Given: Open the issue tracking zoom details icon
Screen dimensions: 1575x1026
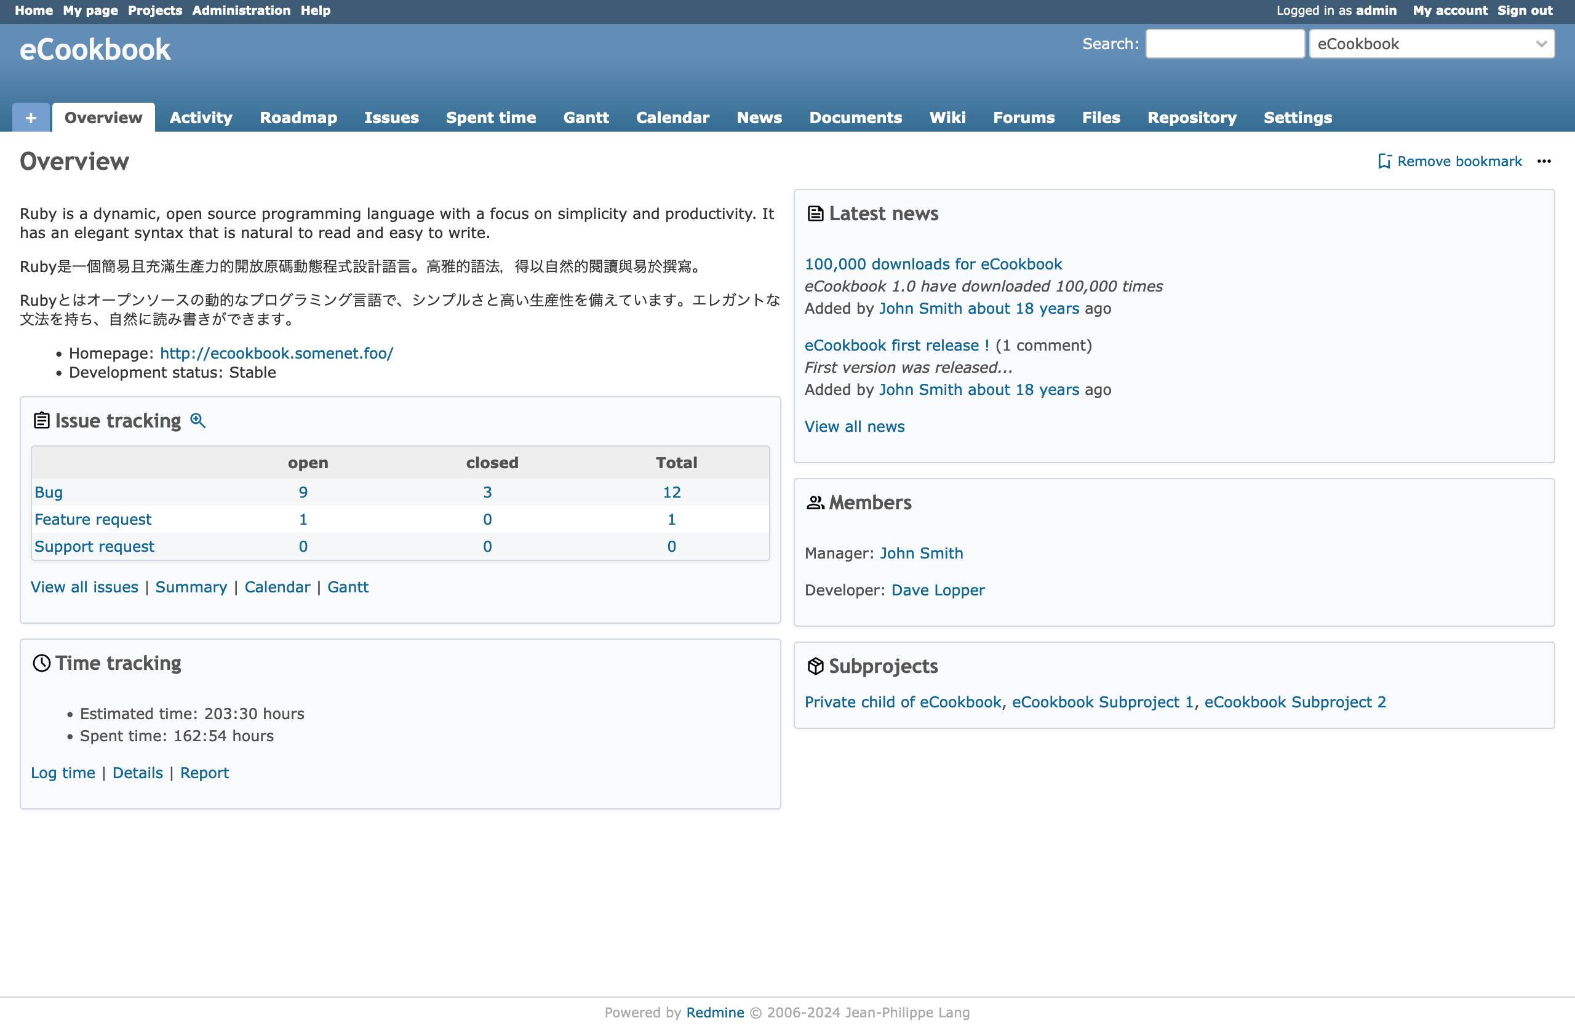Looking at the screenshot, I should 198,421.
